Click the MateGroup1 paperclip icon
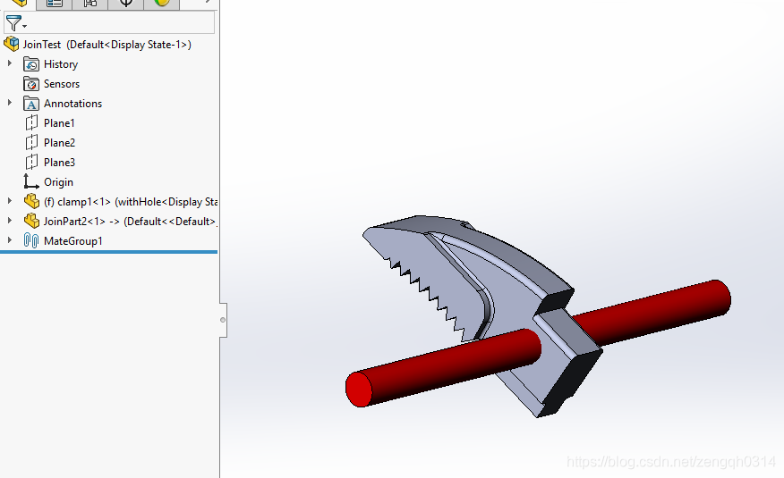The width and height of the screenshot is (784, 478). pos(31,240)
